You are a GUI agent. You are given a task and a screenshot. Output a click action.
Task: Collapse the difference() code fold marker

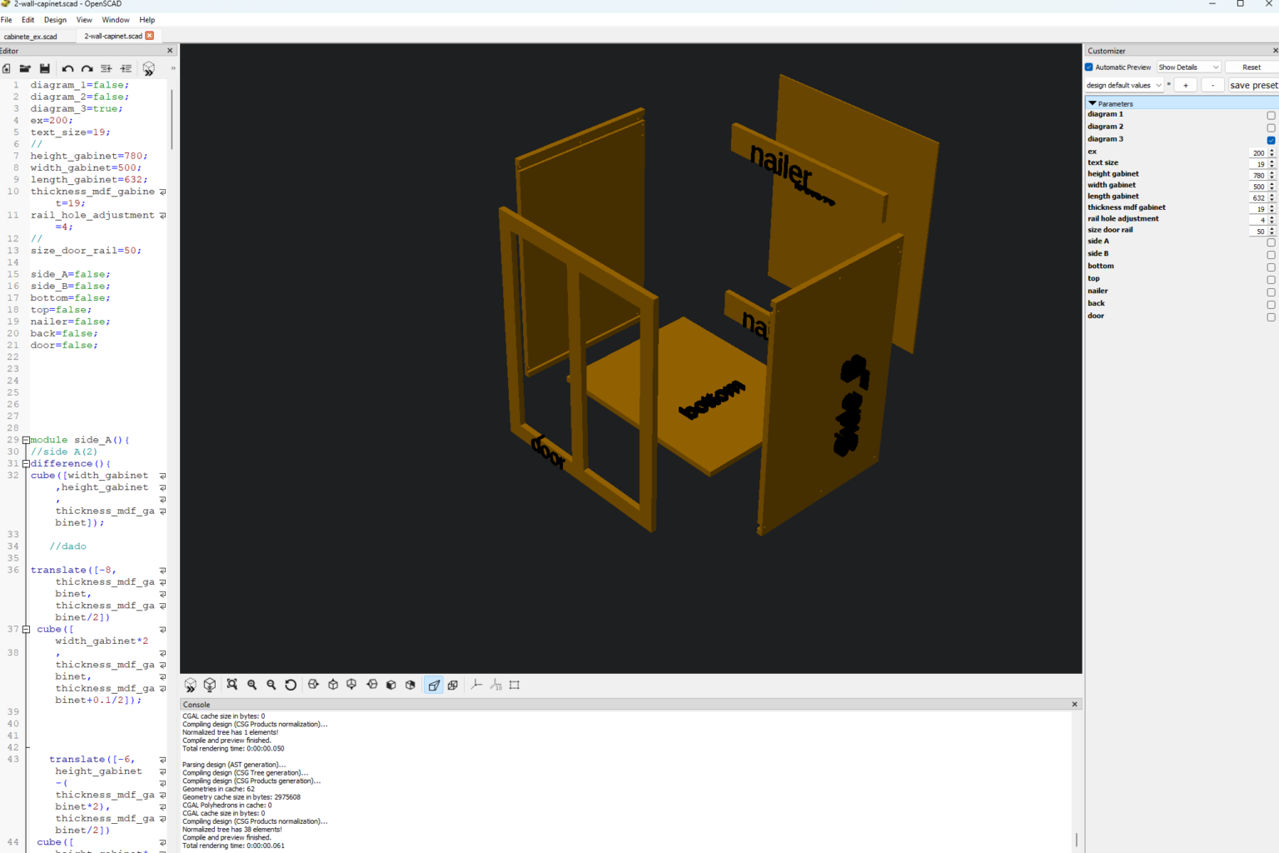[26, 463]
